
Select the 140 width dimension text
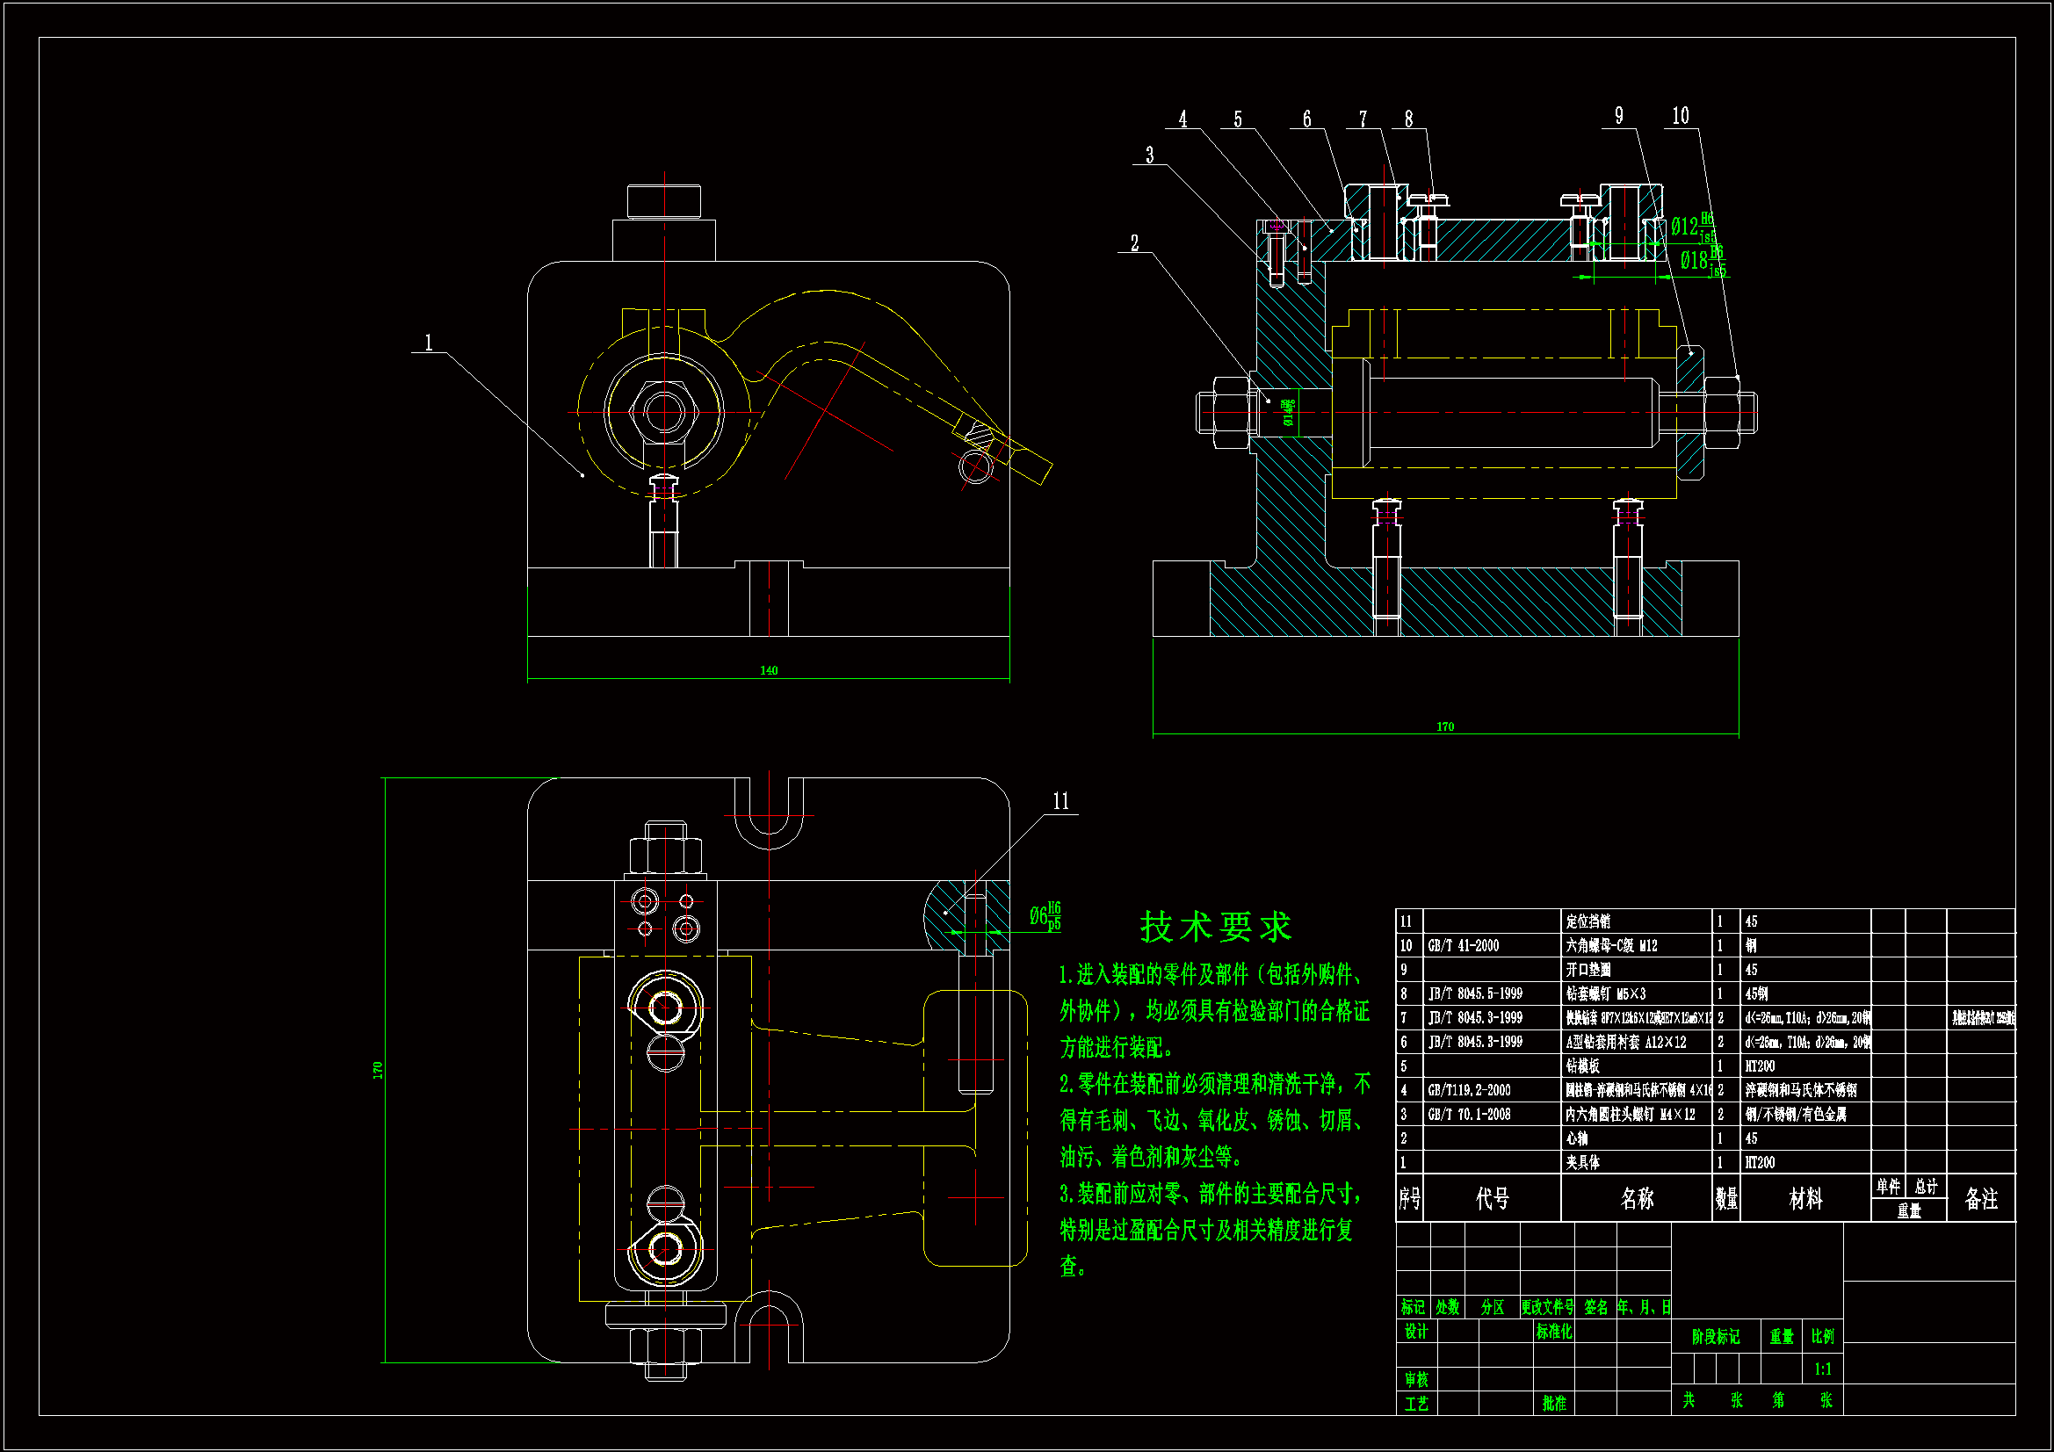pyautogui.click(x=769, y=671)
